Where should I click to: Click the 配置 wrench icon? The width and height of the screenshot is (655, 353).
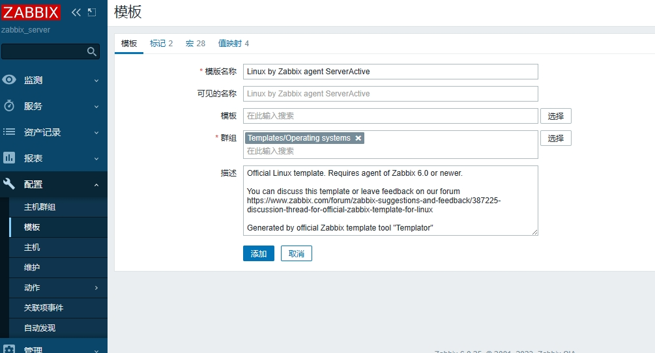pyautogui.click(x=9, y=184)
